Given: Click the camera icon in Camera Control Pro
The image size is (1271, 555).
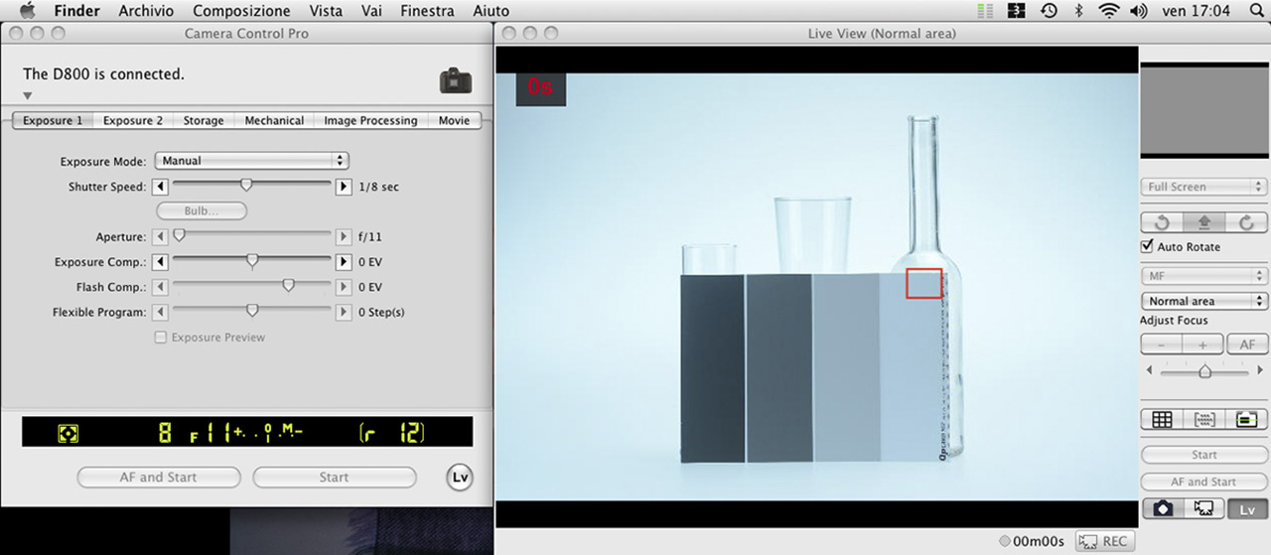Looking at the screenshot, I should pyautogui.click(x=455, y=80).
